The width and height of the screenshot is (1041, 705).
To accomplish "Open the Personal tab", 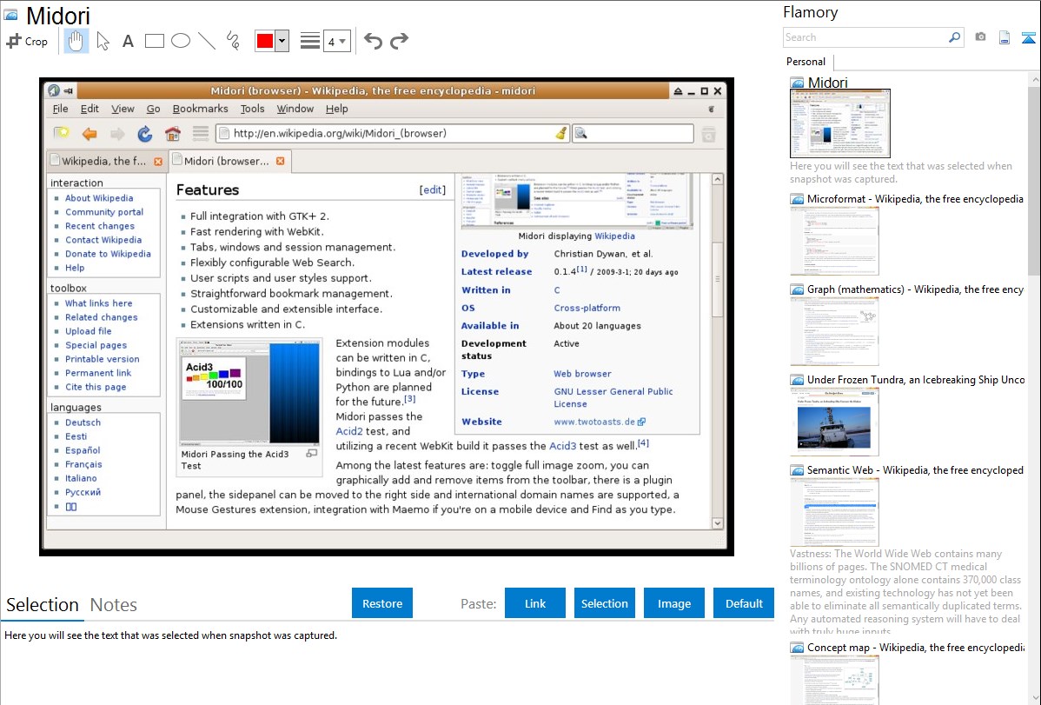I will (806, 62).
